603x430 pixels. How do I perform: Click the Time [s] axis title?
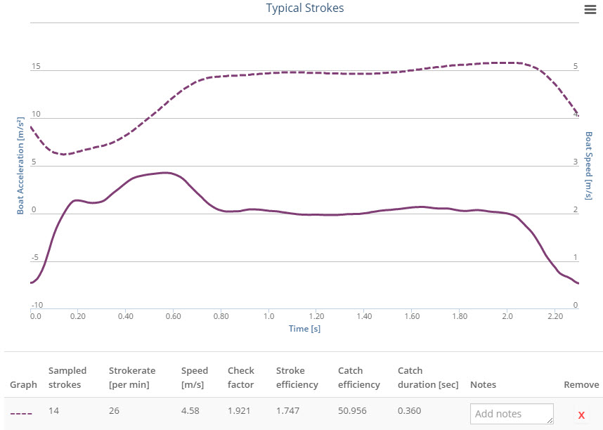point(304,329)
